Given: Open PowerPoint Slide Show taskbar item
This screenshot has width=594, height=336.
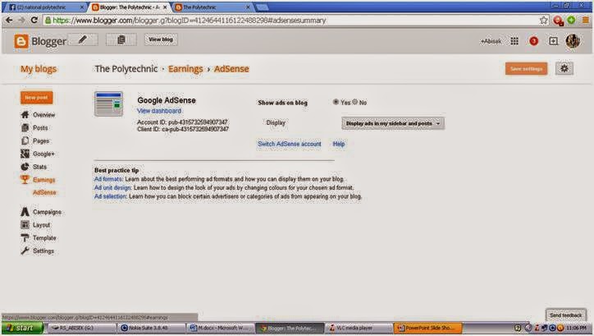Looking at the screenshot, I should 427,328.
